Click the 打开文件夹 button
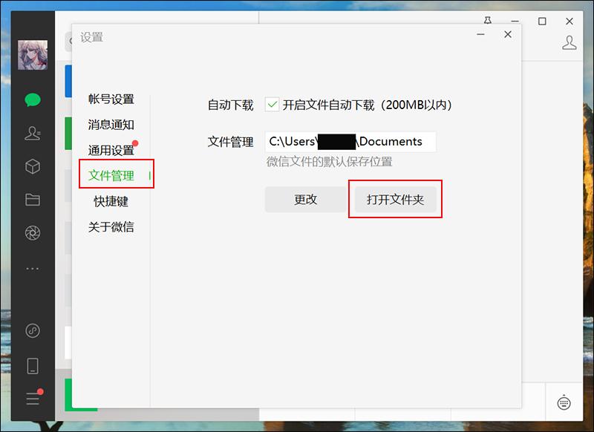This screenshot has width=594, height=432. pyautogui.click(x=396, y=200)
